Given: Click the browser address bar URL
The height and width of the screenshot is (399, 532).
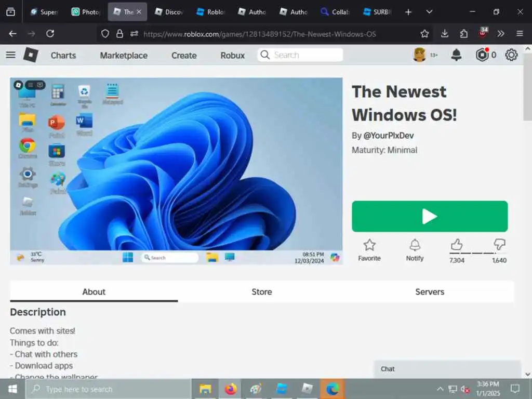Looking at the screenshot, I should coord(260,34).
